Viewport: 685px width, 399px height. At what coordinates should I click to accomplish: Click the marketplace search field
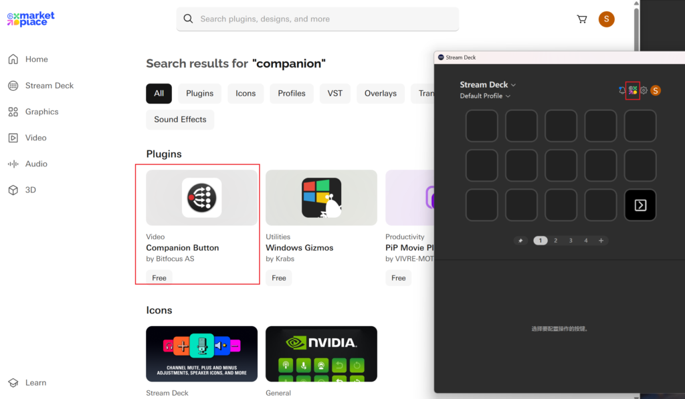318,19
